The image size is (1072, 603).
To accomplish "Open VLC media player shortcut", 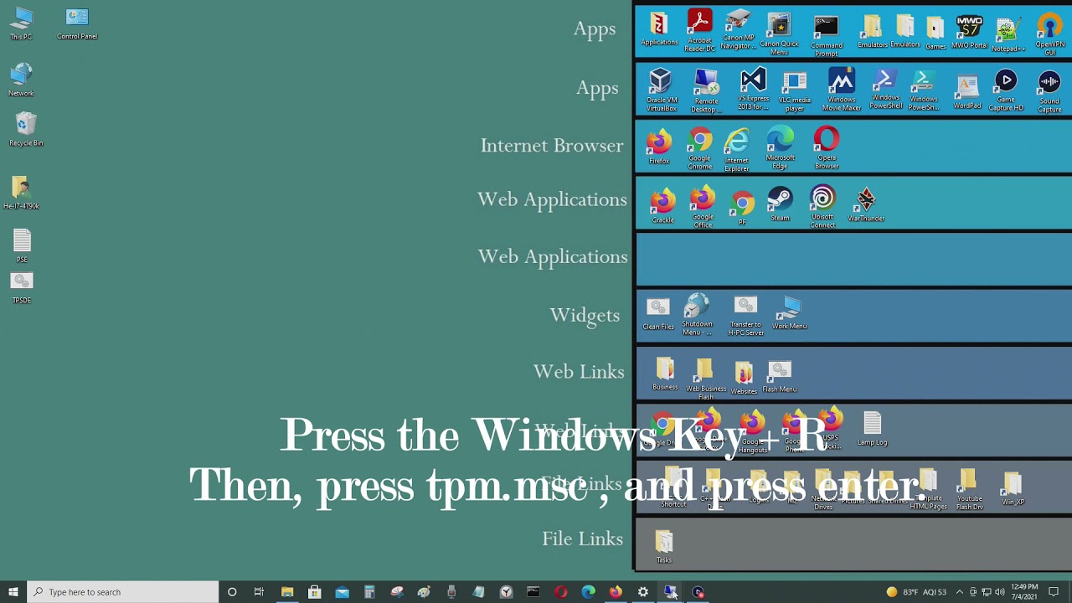I will point(794,91).
